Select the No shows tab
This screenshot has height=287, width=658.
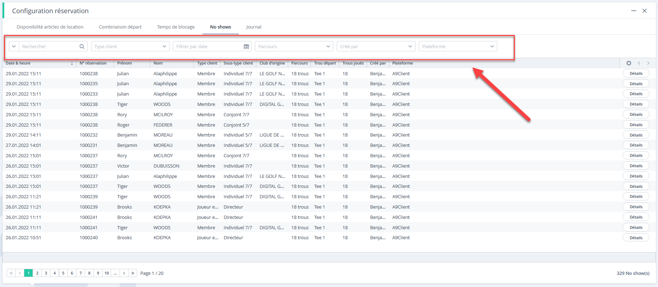[220, 27]
